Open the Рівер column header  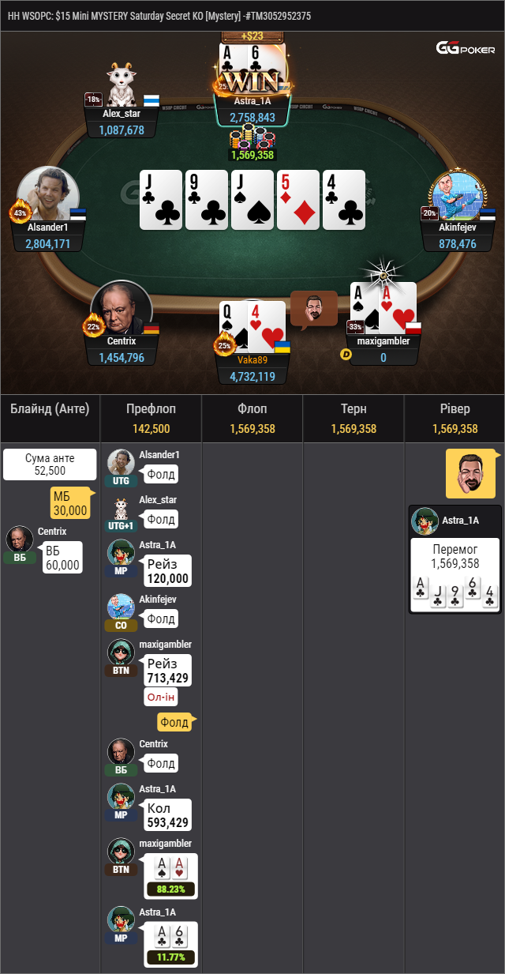tap(454, 419)
